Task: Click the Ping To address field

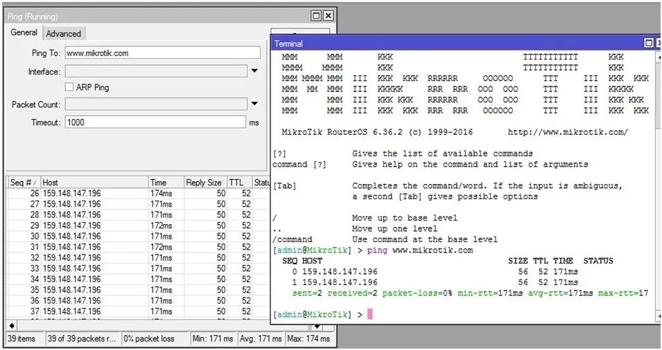Action: (162, 53)
